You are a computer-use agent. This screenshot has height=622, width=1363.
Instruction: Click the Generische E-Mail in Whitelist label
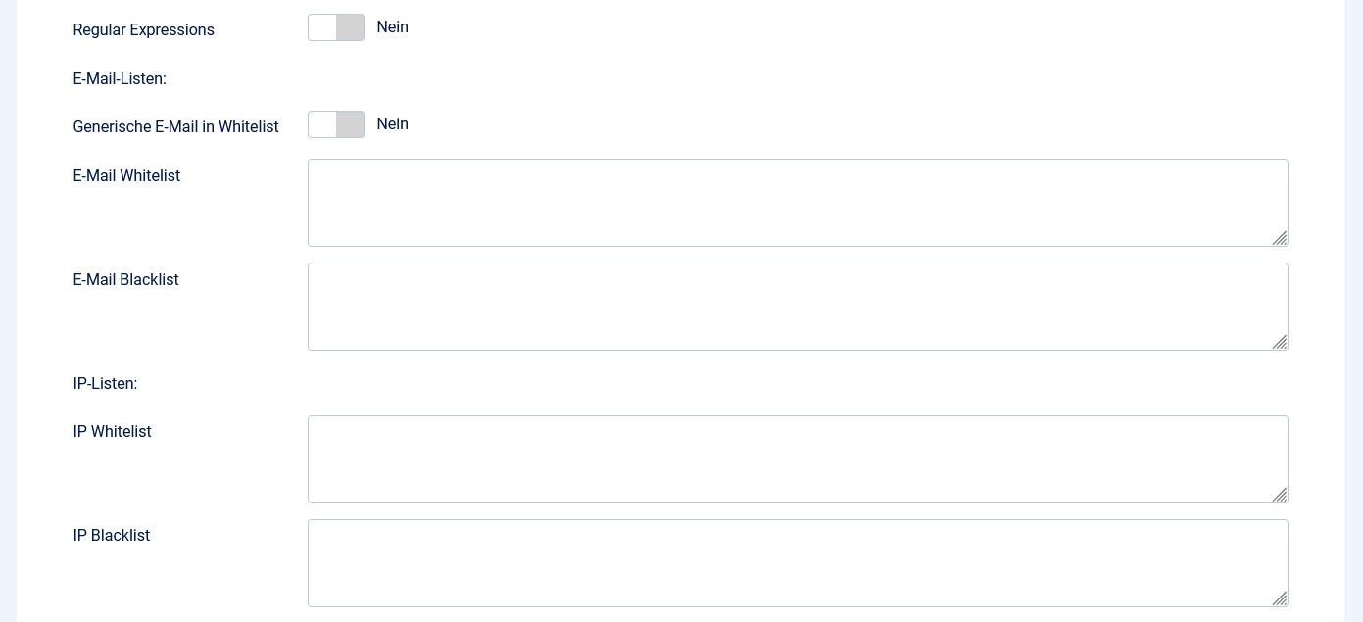click(x=175, y=127)
